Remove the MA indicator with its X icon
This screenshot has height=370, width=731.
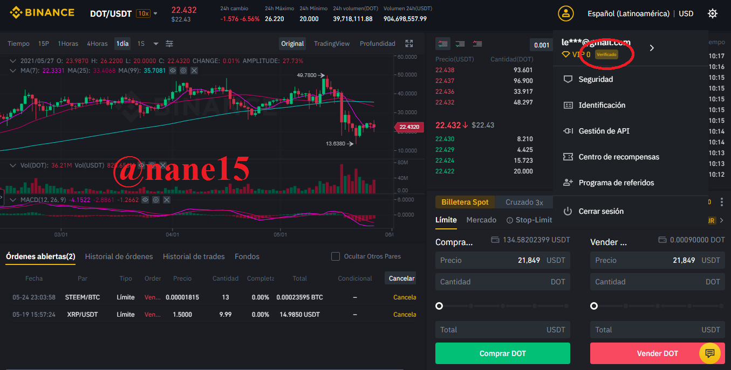[x=194, y=71]
